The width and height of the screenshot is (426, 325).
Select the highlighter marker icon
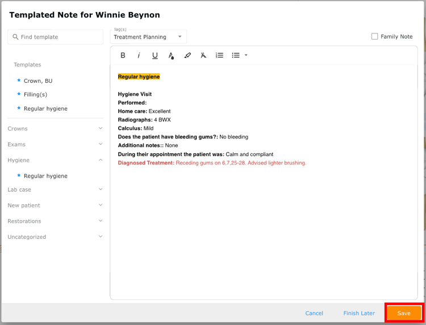coord(187,56)
